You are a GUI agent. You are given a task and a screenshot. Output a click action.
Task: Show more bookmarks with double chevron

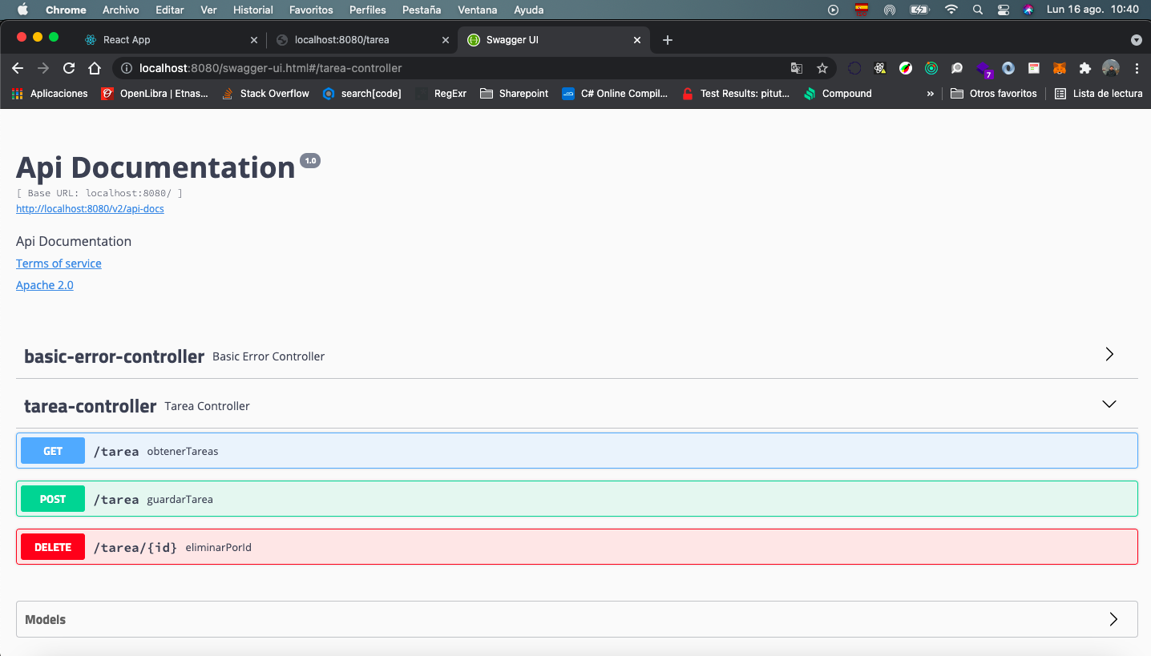pyautogui.click(x=930, y=94)
